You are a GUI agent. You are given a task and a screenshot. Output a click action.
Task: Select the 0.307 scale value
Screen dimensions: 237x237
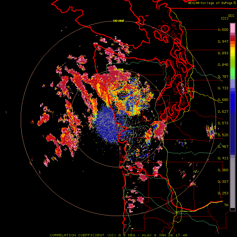[x=223, y=182]
